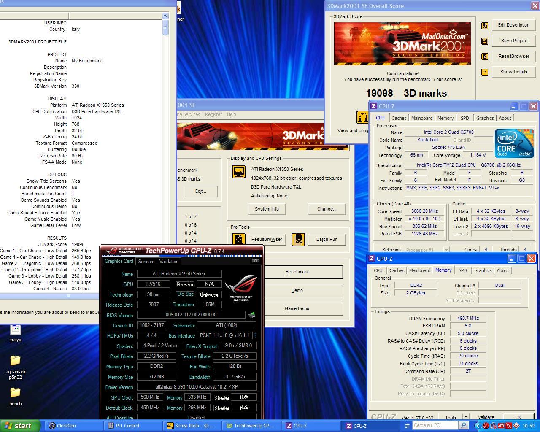Click the 3DMark Score value 19098 in results list

pyautogui.click(x=78, y=244)
